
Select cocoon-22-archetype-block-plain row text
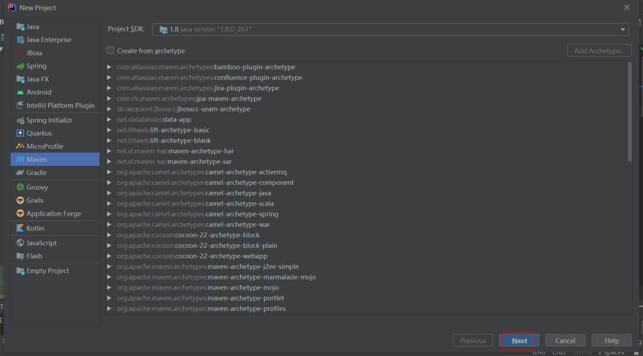click(x=197, y=245)
